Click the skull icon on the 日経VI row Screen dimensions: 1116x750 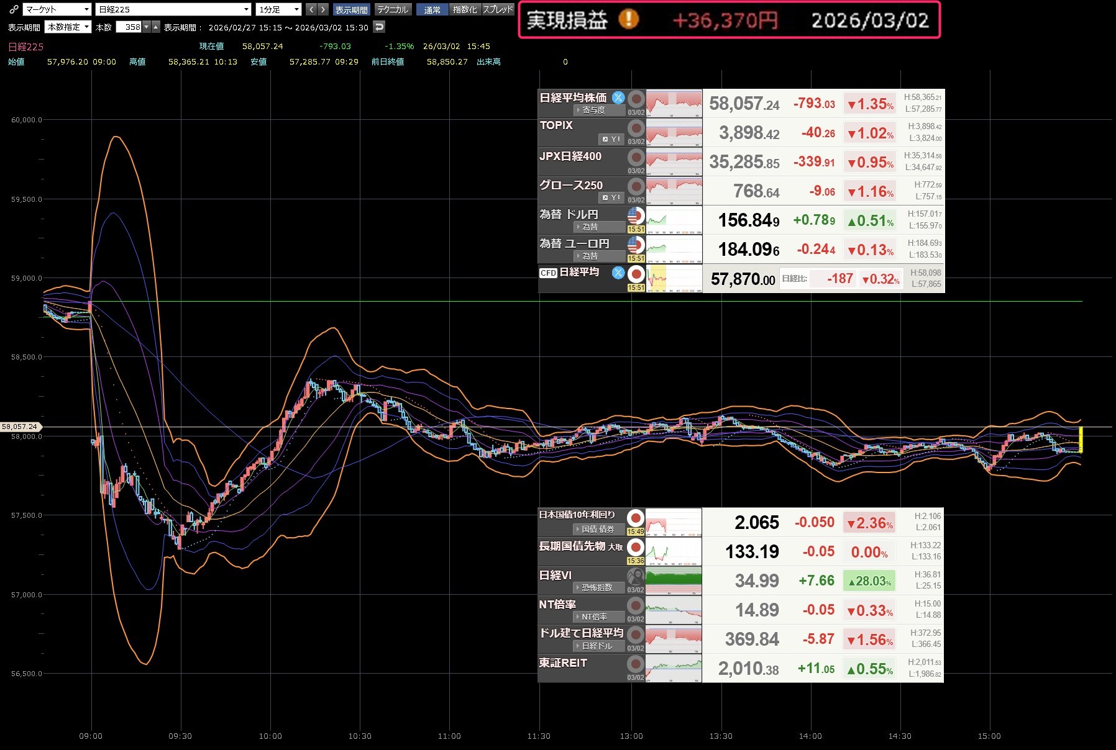click(x=635, y=576)
